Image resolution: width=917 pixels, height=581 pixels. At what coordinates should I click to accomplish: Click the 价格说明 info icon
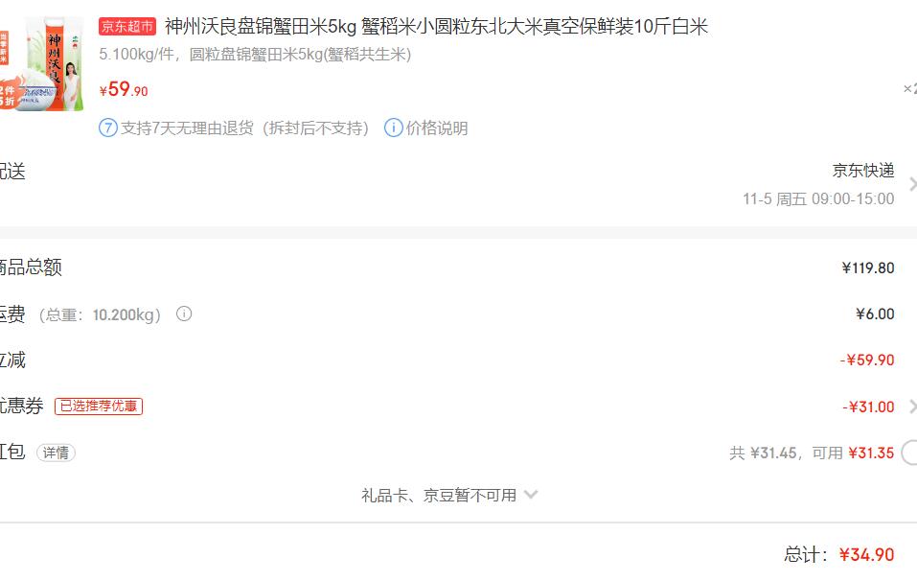[x=394, y=128]
